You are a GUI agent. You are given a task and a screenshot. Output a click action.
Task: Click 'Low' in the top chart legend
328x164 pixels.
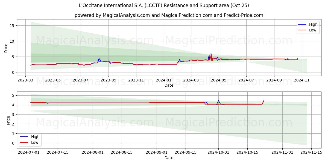tap(313, 30)
